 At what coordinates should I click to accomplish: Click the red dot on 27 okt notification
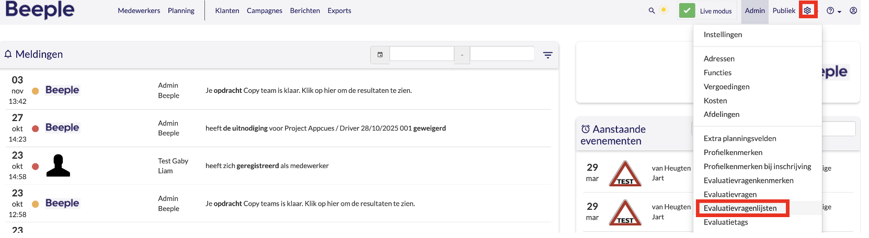(x=36, y=128)
